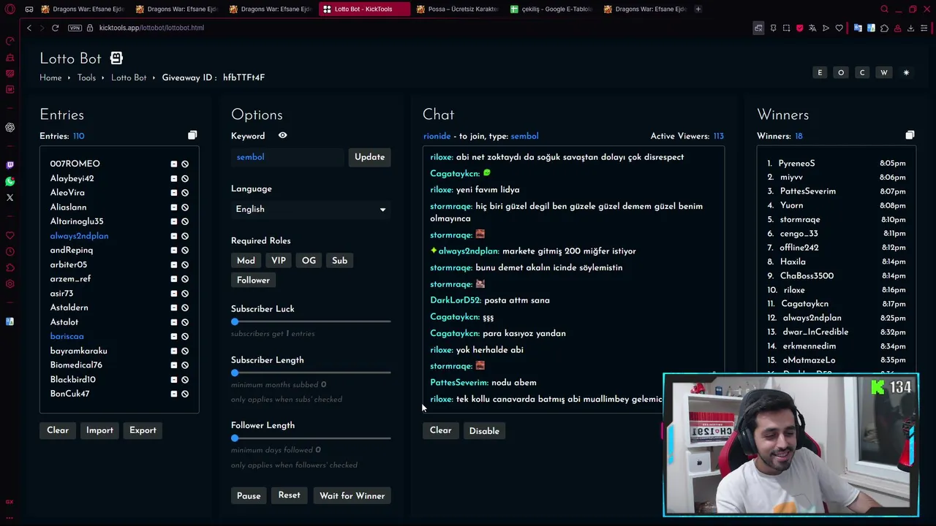936x526 pixels.
Task: Go to Tools in the breadcrumb
Action: [x=86, y=77]
